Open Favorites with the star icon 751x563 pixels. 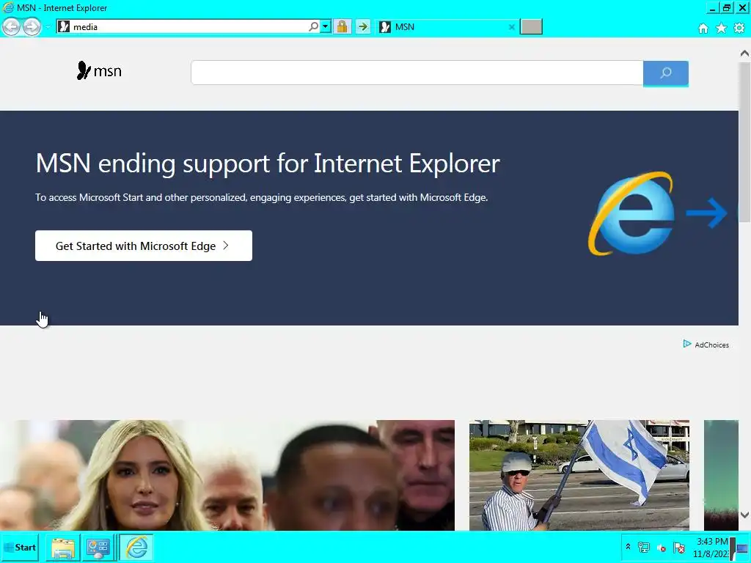(x=721, y=29)
